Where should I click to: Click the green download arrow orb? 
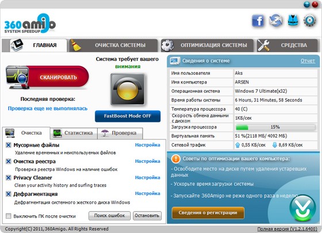[x=302, y=208]
